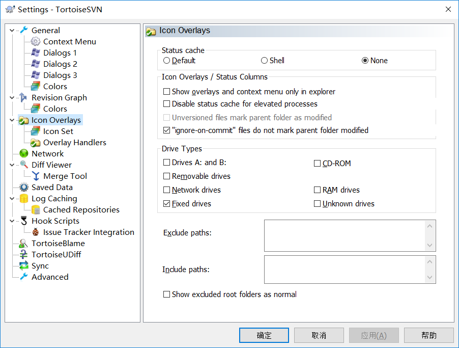The image size is (459, 348).
Task: Uncheck ignore-on-commit files option
Action: pyautogui.click(x=166, y=130)
